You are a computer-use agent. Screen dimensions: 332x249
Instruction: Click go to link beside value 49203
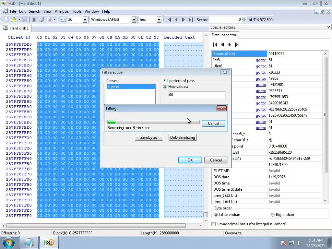[x=261, y=78]
